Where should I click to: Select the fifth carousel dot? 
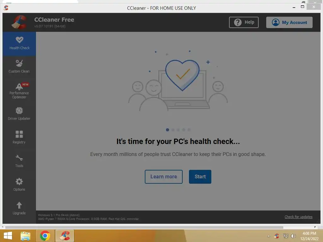[x=189, y=130]
